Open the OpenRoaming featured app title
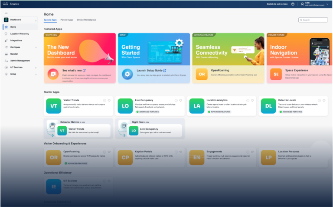Image resolution: width=333 pixels, height=207 pixels. point(220,70)
